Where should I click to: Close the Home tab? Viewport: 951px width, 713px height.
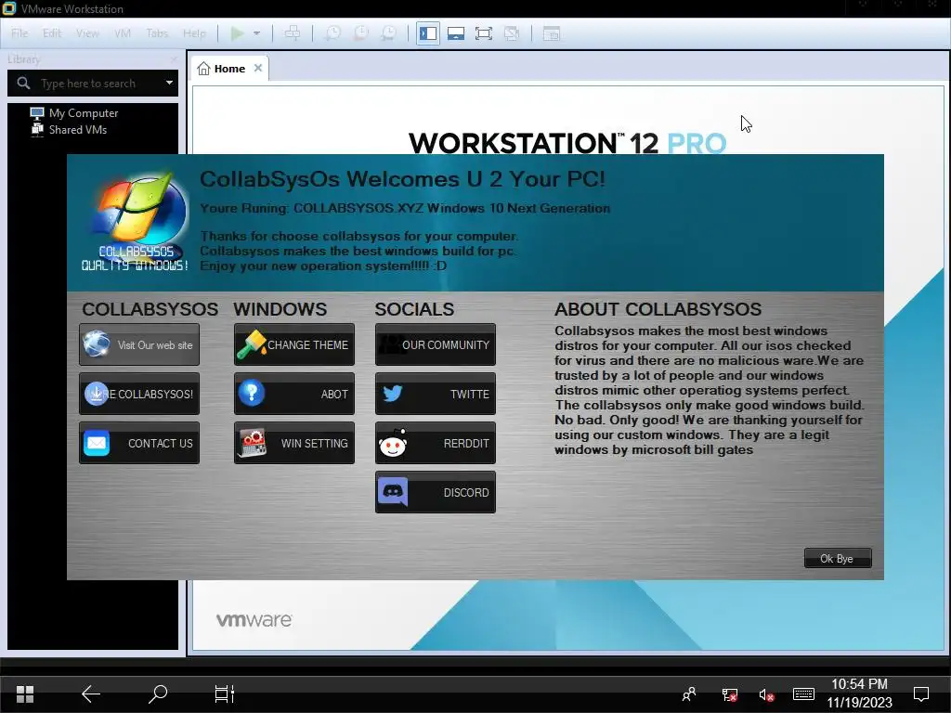258,68
